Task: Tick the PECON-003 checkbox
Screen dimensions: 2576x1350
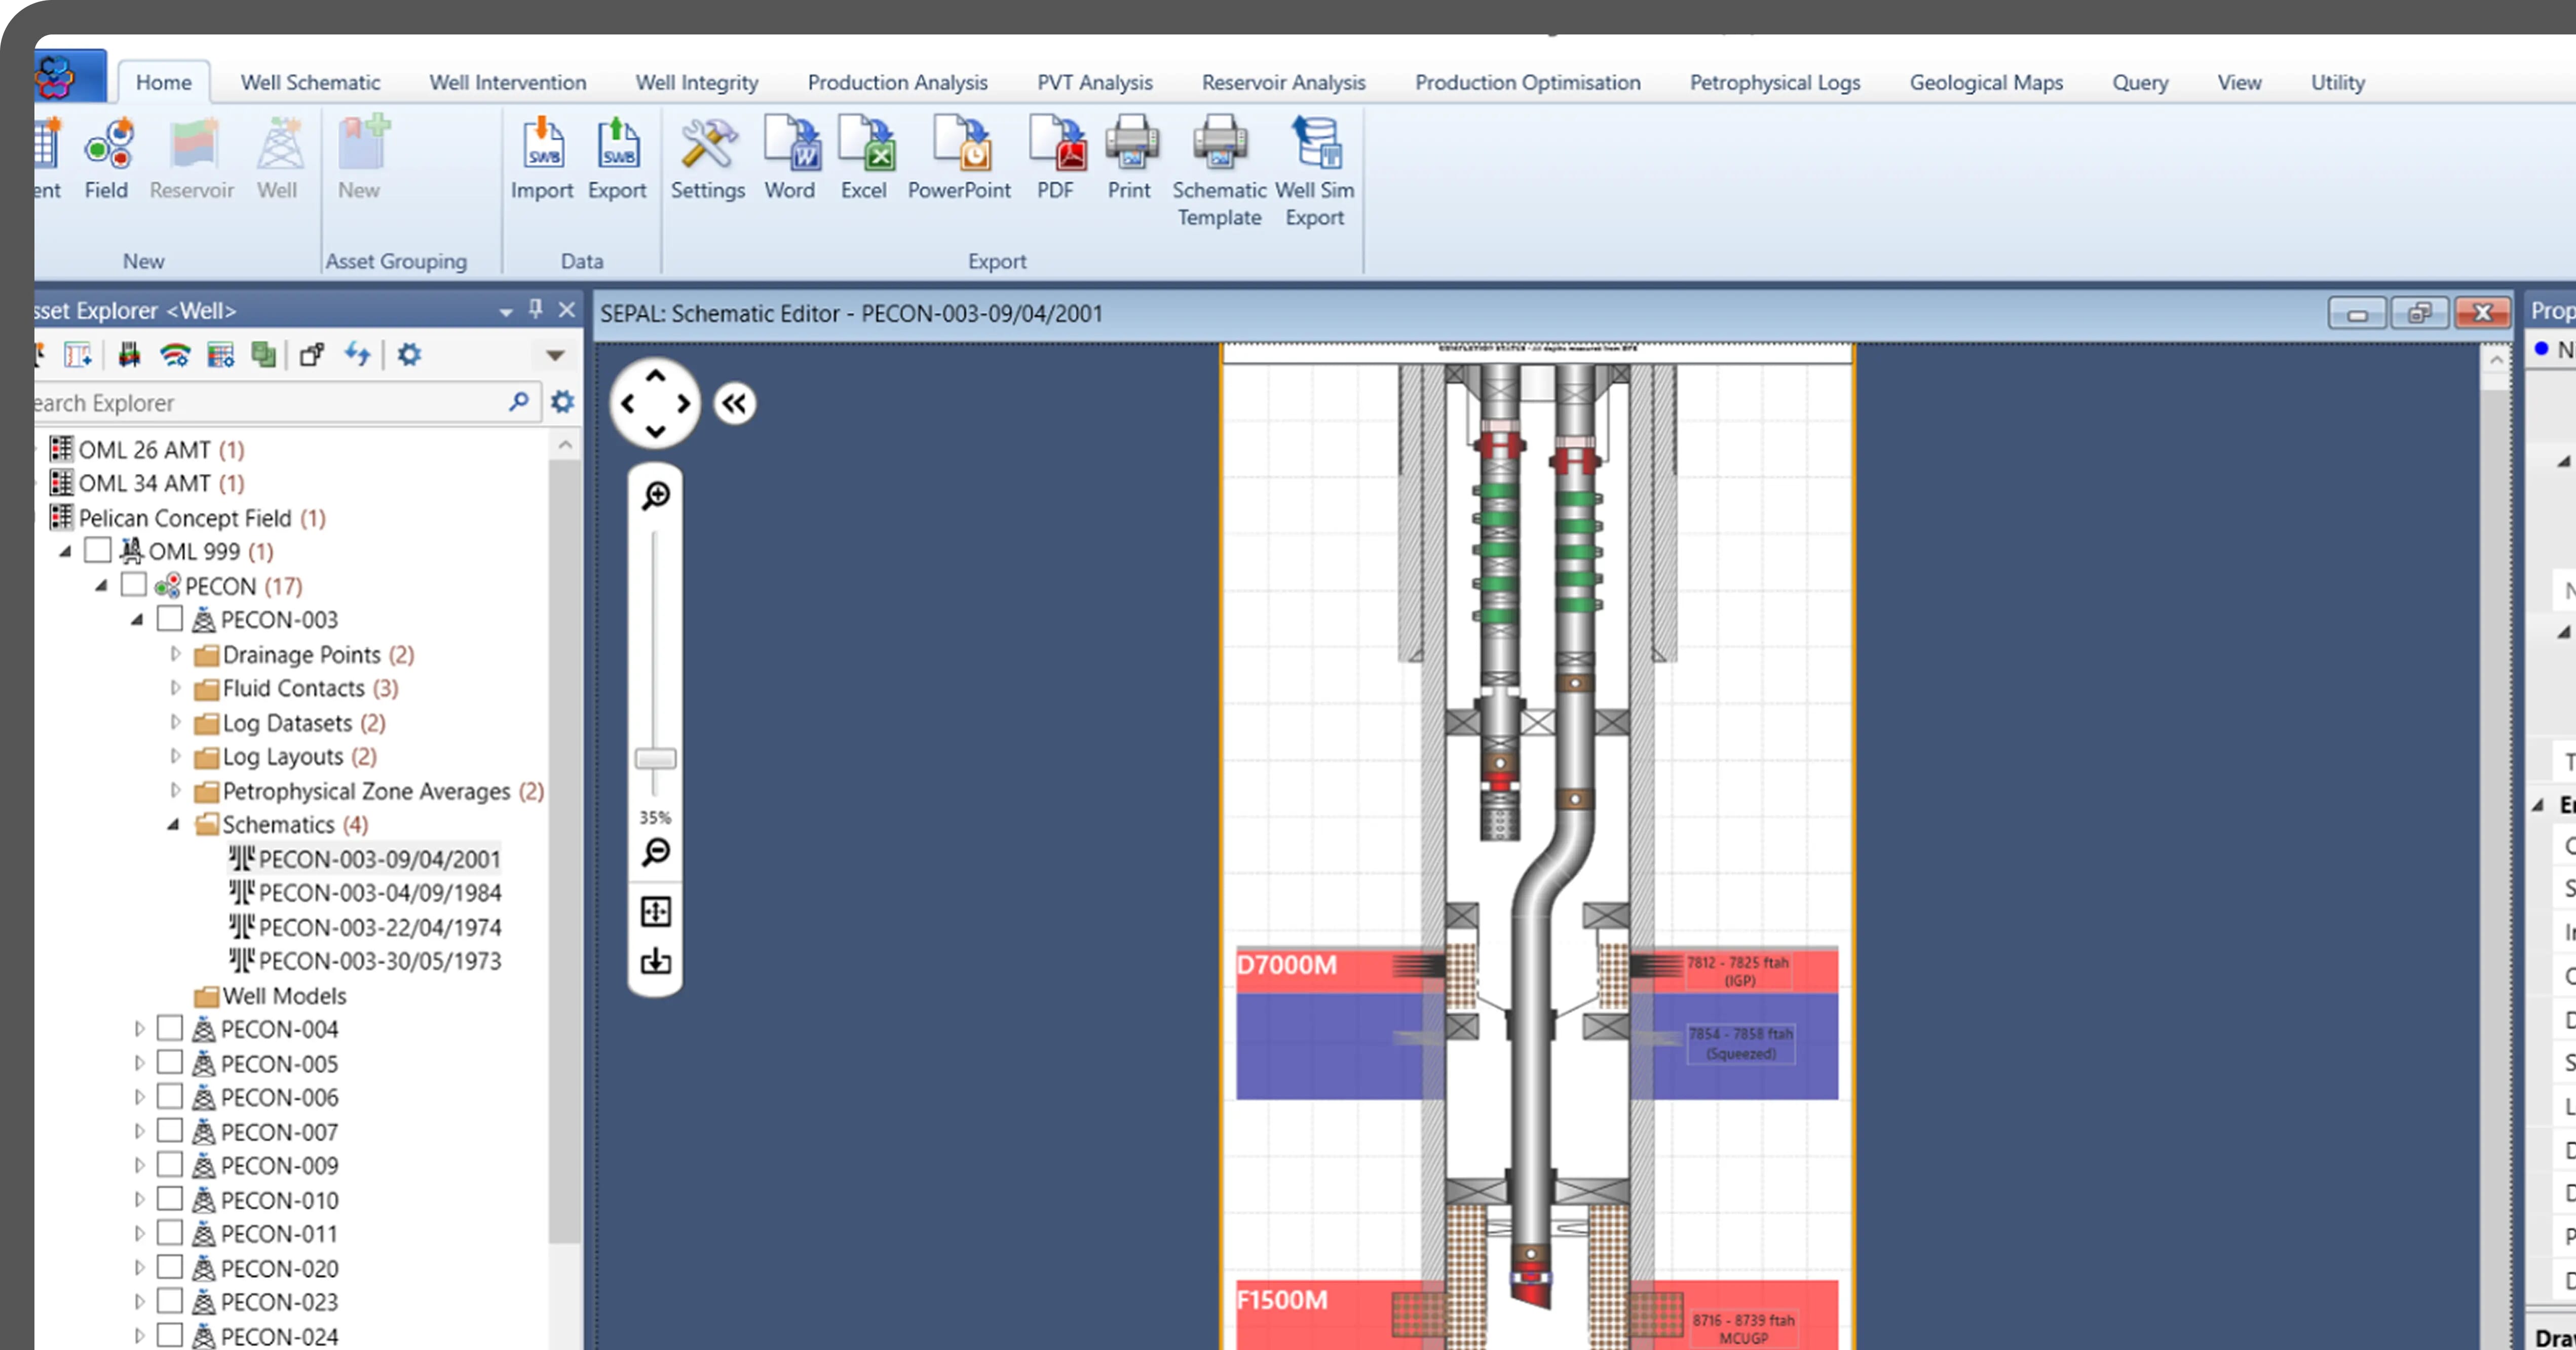Action: point(170,618)
